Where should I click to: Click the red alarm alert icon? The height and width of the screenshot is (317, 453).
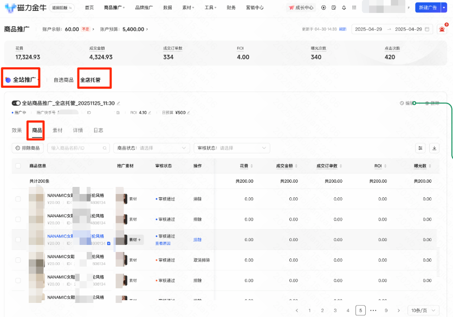click(442, 29)
